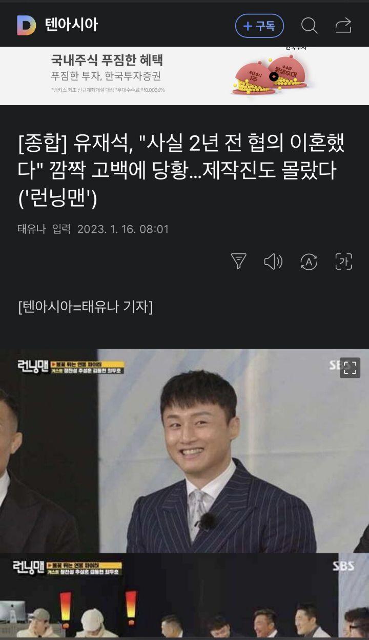Viewport: 369px width, 640px height.
Task: Tap the translate A icon
Action: click(x=309, y=262)
